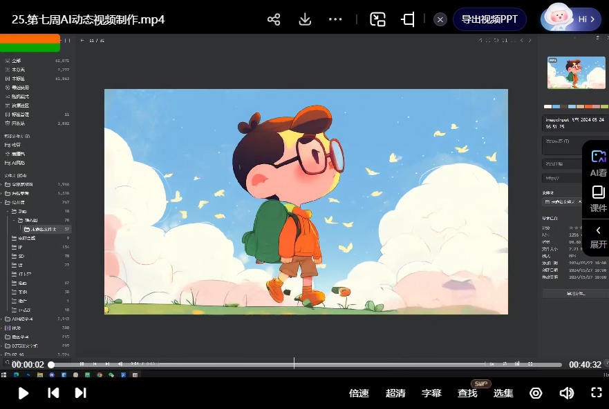Open the 查找 search feature
This screenshot has height=409, width=609.
[x=467, y=393]
